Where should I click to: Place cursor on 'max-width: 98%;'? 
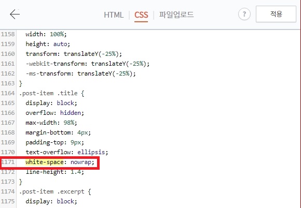tap(51, 123)
